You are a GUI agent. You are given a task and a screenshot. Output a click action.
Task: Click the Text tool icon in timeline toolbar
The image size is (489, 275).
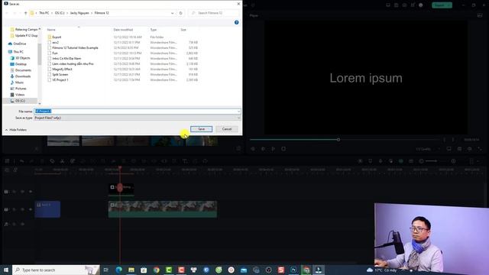[x=185, y=161]
